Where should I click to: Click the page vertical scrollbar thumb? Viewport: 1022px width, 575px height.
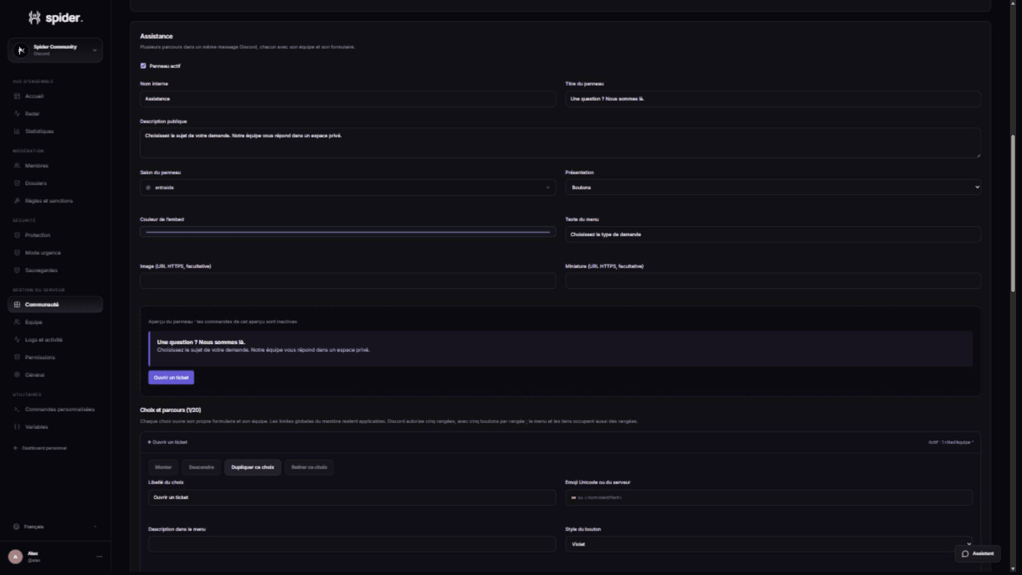coord(1013,214)
